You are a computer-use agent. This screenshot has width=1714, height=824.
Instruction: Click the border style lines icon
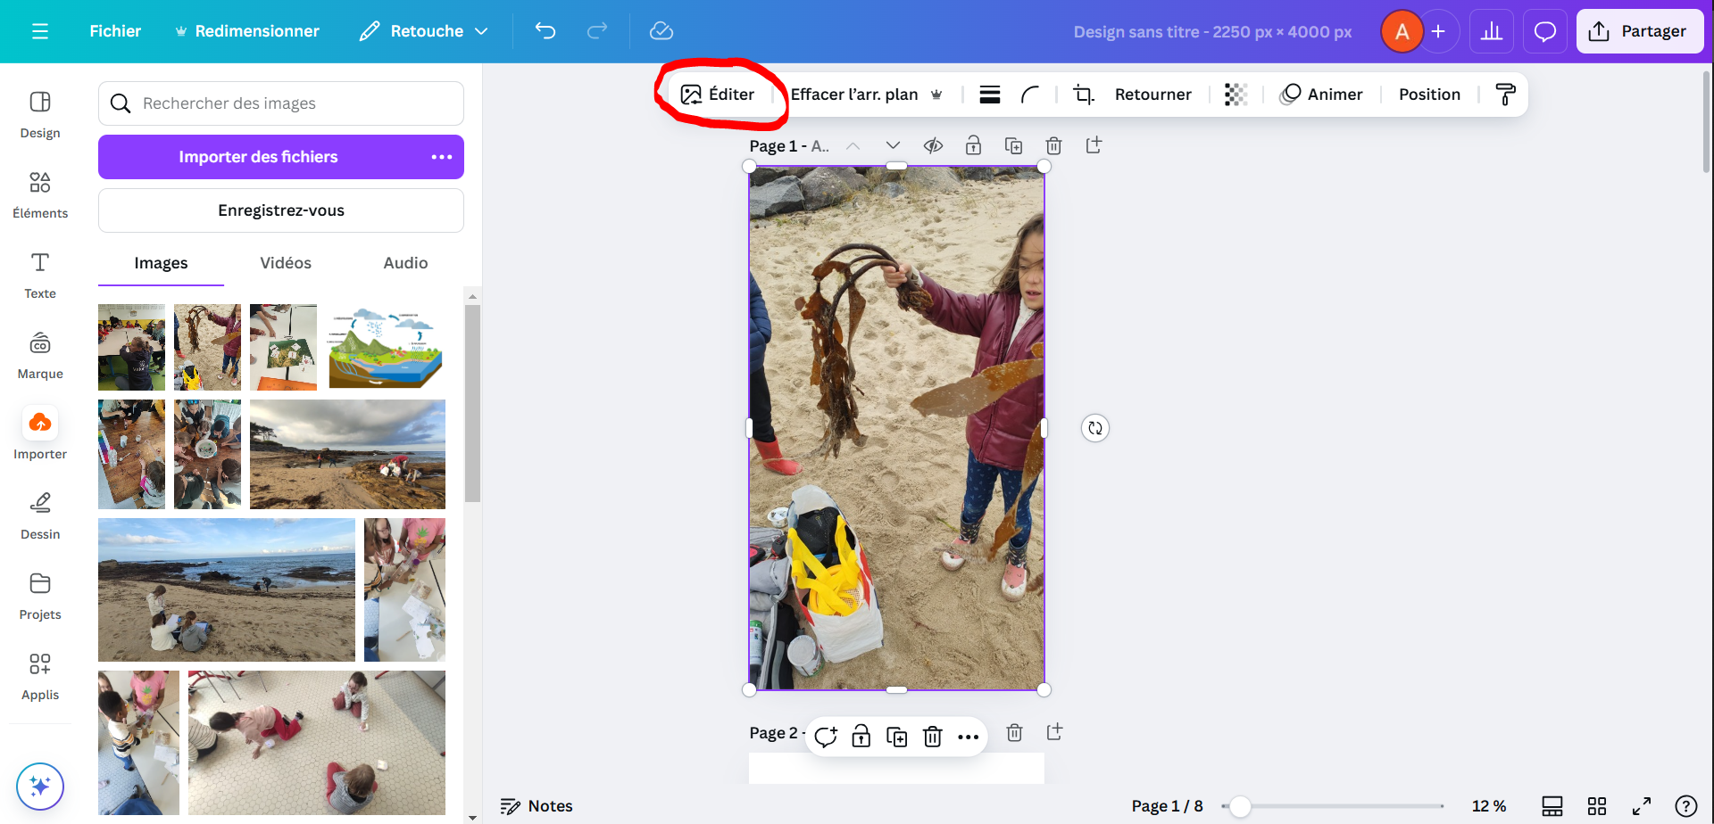pyautogui.click(x=989, y=95)
